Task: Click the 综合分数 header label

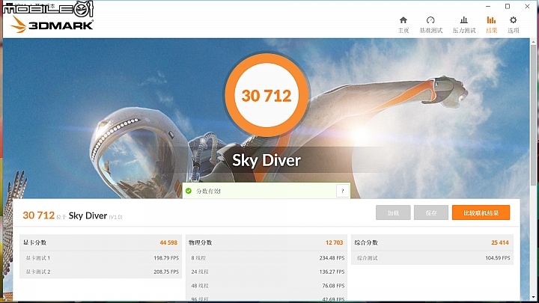Action: tap(366, 242)
